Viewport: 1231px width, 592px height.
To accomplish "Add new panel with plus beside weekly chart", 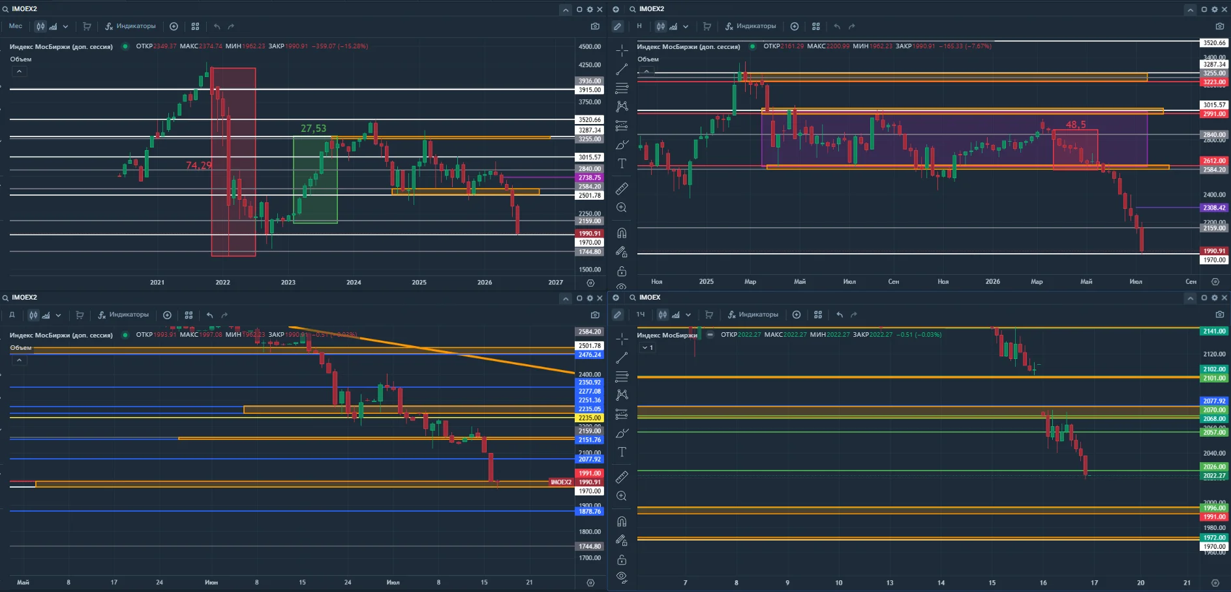I will pyautogui.click(x=615, y=9).
